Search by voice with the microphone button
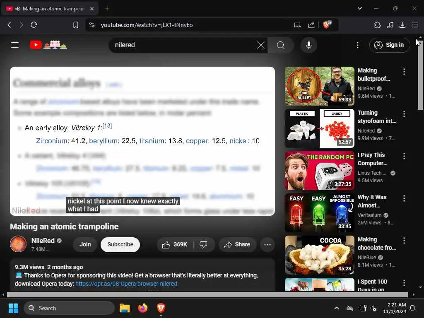This screenshot has width=424, height=318. point(309,45)
